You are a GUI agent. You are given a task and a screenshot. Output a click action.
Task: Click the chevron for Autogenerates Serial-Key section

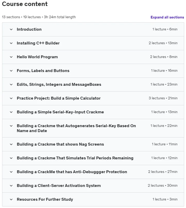click(11, 126)
